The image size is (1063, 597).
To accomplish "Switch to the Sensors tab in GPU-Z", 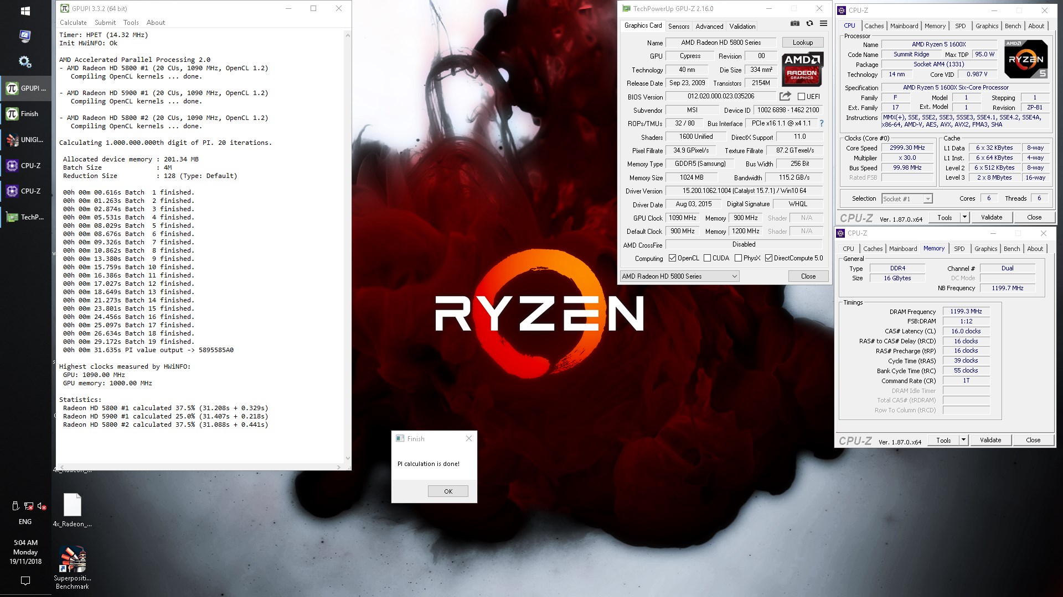I will pos(679,26).
